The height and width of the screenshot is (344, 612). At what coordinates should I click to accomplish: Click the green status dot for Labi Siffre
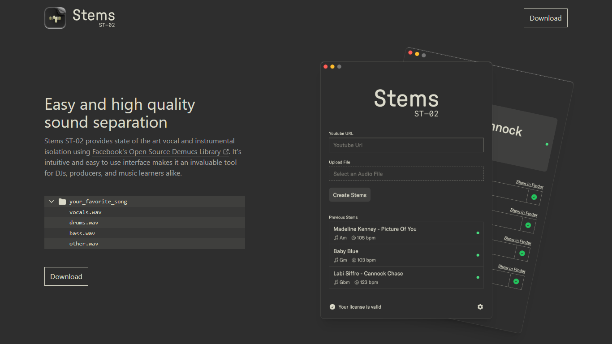coord(478,278)
